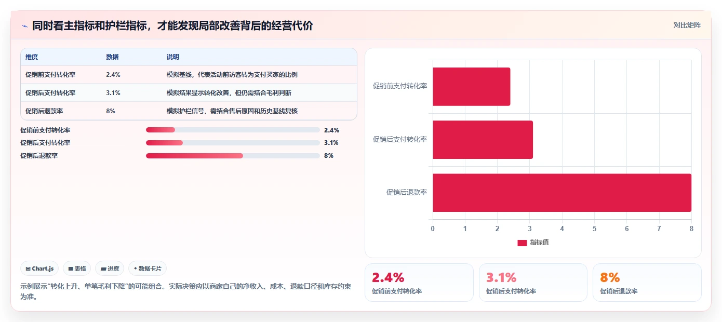
Task: Click the 促销前支付转化率 progress bar
Action: (x=233, y=130)
